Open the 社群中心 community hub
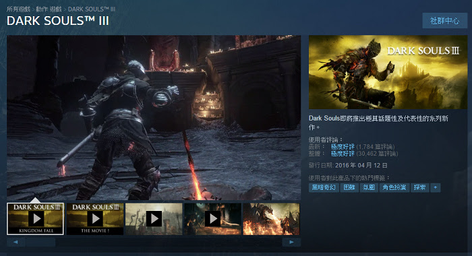472x256 pixels. coord(444,21)
